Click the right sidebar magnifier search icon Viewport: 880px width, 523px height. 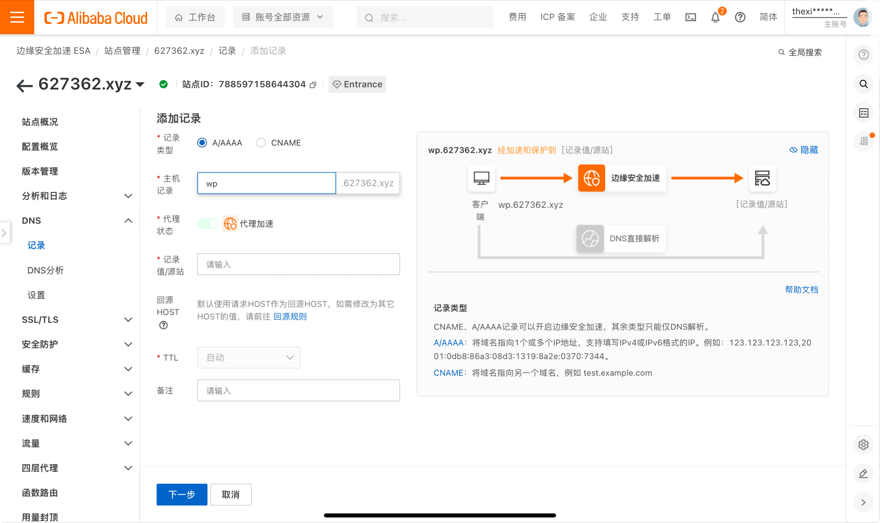(863, 84)
